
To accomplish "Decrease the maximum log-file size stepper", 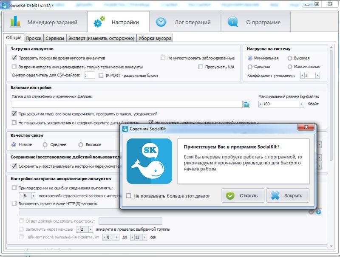I will 261,104.
